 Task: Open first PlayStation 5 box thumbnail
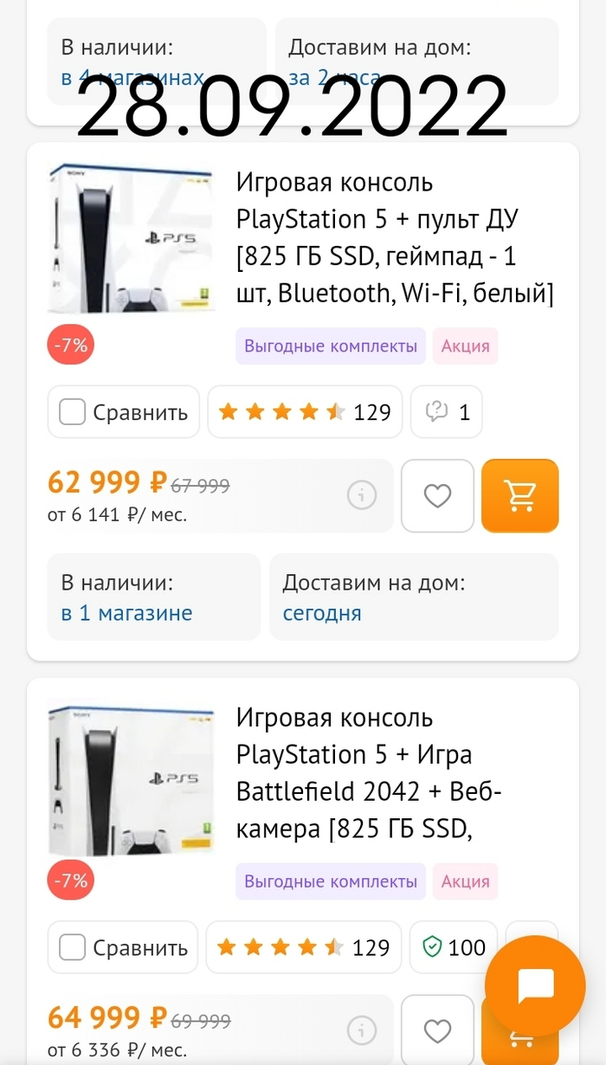coord(131,238)
